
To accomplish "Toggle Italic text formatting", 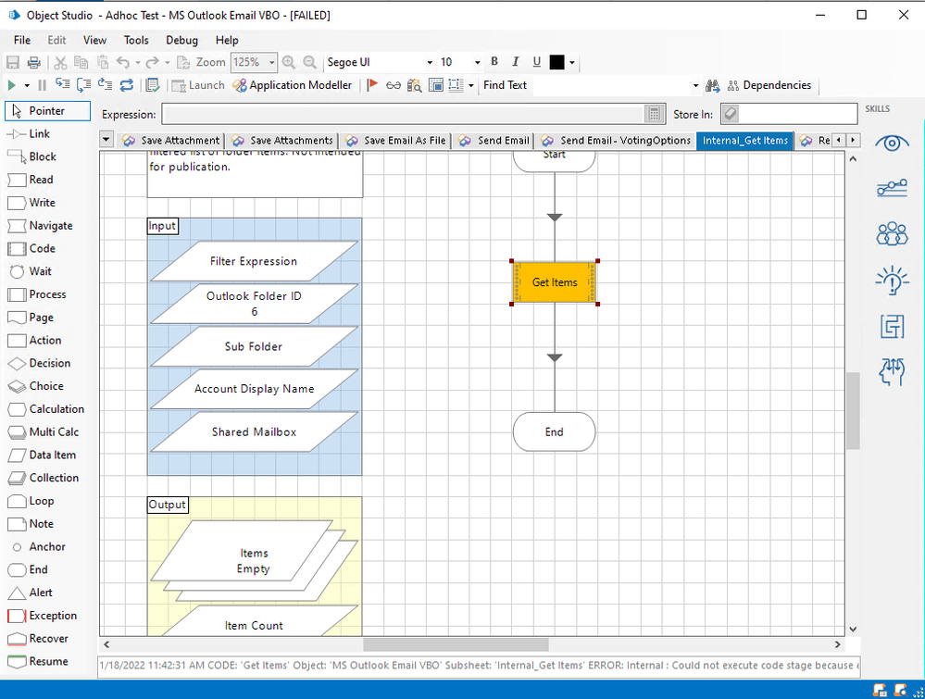I will [x=516, y=62].
